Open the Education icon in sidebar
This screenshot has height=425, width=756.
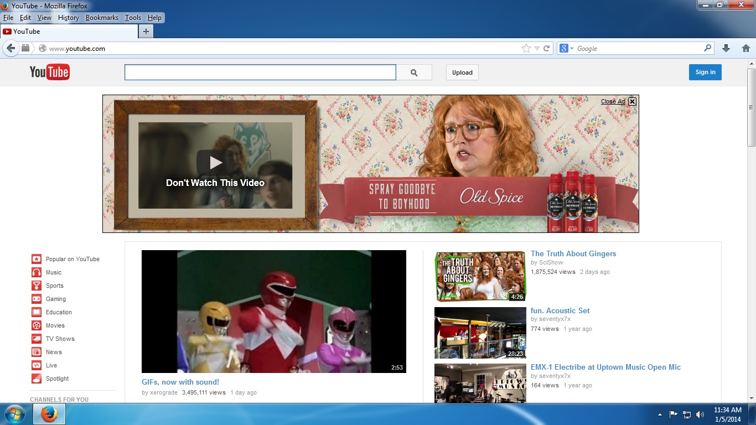[36, 312]
